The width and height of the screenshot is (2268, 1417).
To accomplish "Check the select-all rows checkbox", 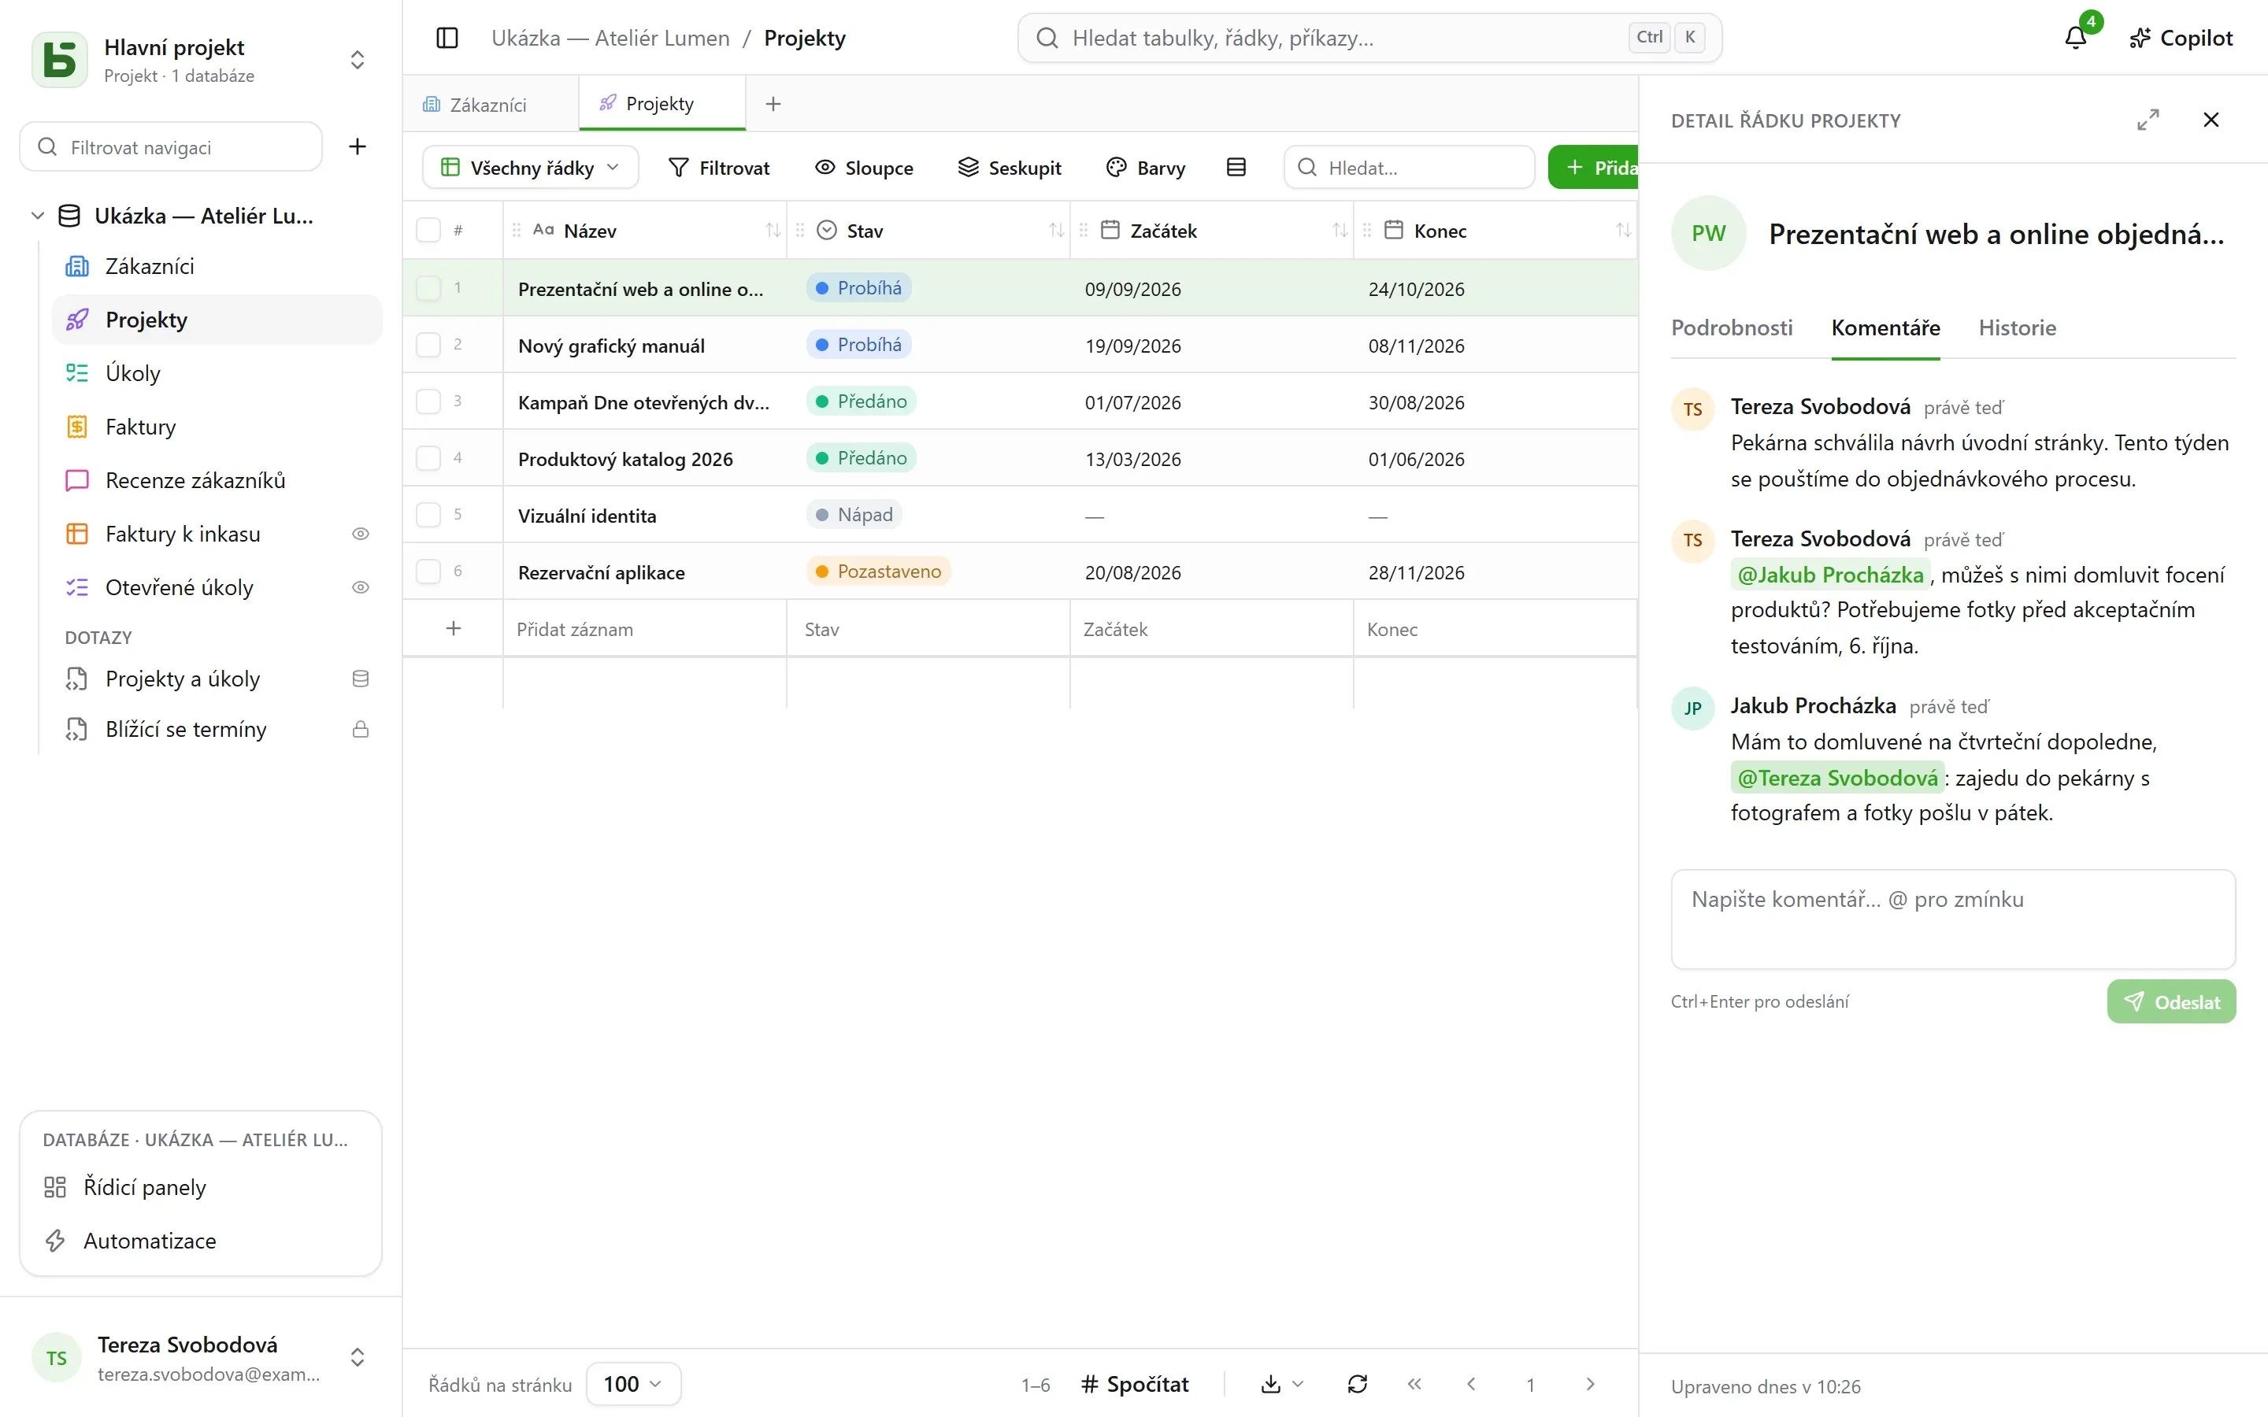I will click(428, 231).
